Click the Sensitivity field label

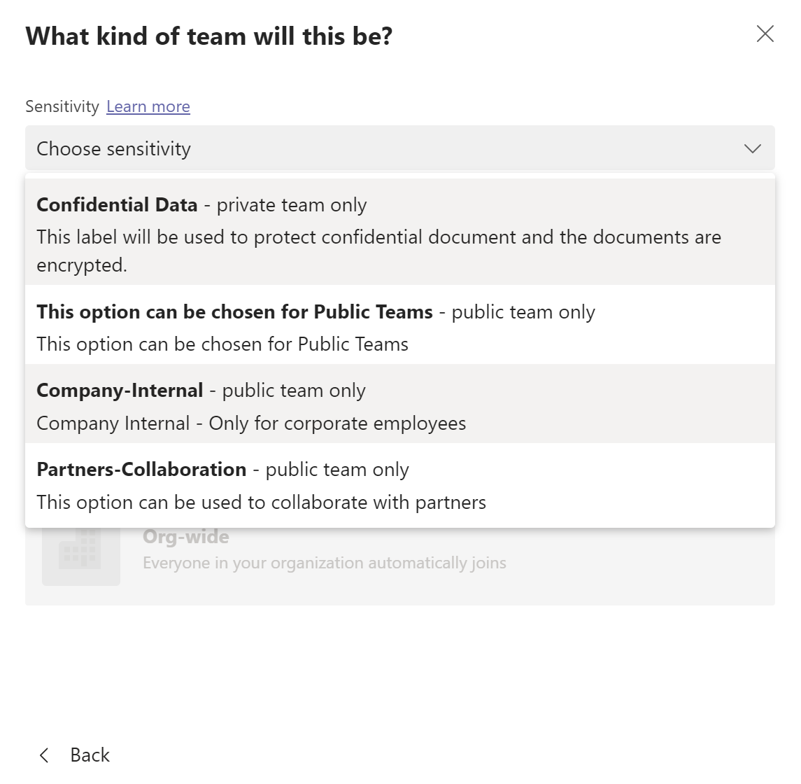click(x=62, y=106)
